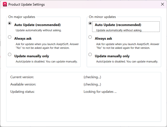Click the focused 'Auto Update (recommended)' label under minor updates

(x=118, y=25)
